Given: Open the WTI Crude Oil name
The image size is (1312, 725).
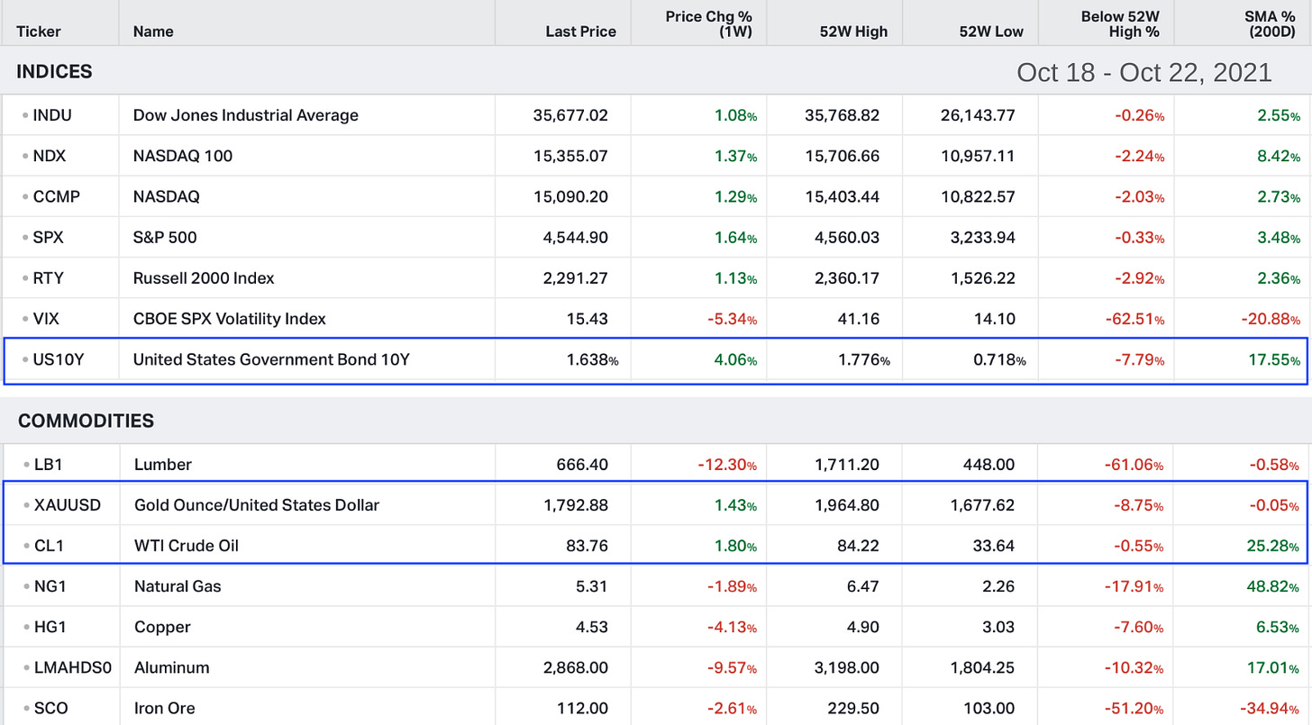Looking at the screenshot, I should pos(186,546).
